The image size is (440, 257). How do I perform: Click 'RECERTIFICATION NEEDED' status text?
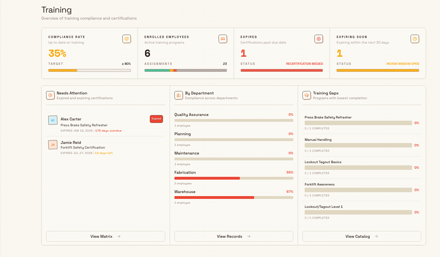click(304, 64)
